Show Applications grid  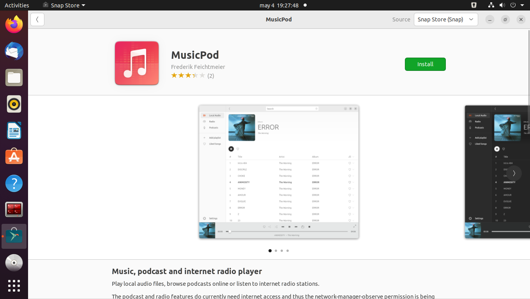[x=14, y=286]
